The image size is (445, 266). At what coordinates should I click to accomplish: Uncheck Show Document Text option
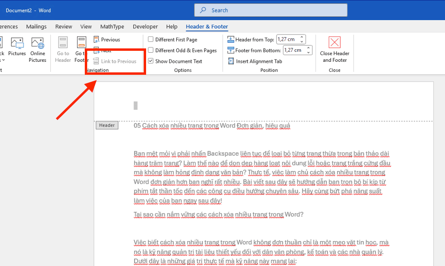click(x=151, y=61)
